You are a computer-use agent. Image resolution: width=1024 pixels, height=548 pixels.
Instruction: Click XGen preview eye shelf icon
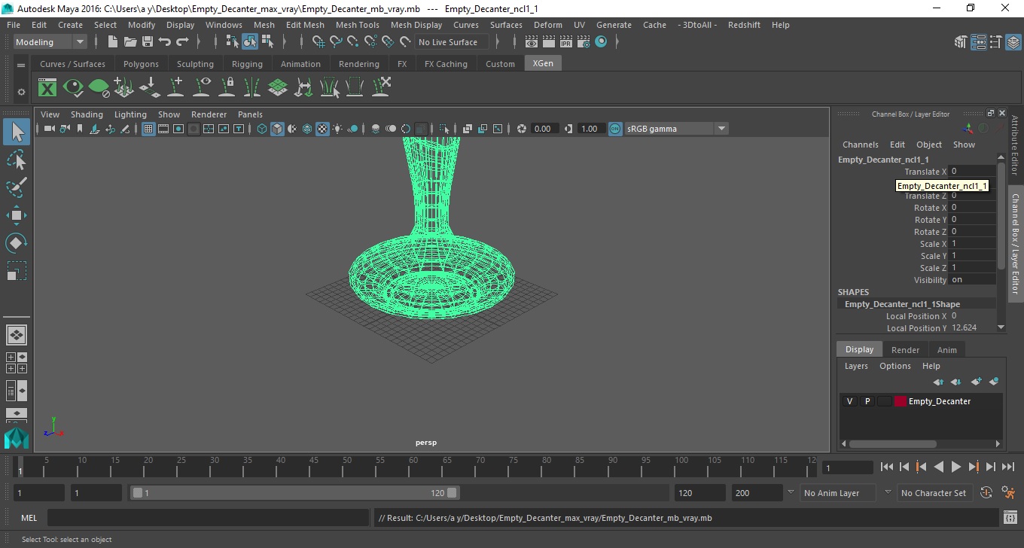(73, 87)
